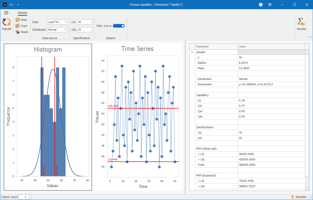
Task: Open the application menu button
Action: point(7,13)
